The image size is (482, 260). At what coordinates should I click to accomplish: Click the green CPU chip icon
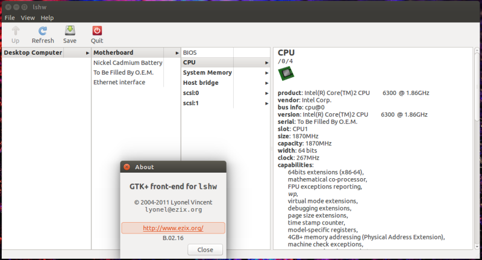click(x=286, y=74)
